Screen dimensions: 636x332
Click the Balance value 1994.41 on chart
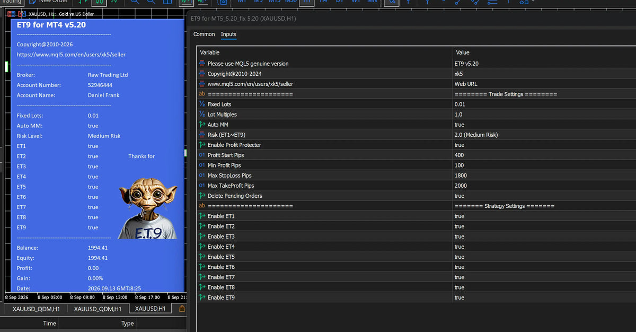pyautogui.click(x=98, y=248)
